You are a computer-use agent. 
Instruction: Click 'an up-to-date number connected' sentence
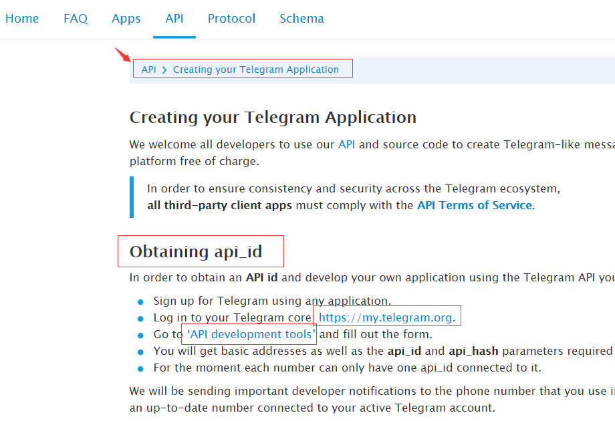(312, 408)
